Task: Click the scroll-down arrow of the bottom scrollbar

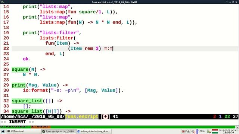Action: pyautogui.click(x=238, y=127)
